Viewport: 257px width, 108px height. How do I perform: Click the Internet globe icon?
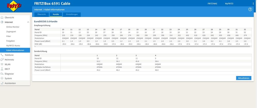pyautogui.click(x=2, y=22)
